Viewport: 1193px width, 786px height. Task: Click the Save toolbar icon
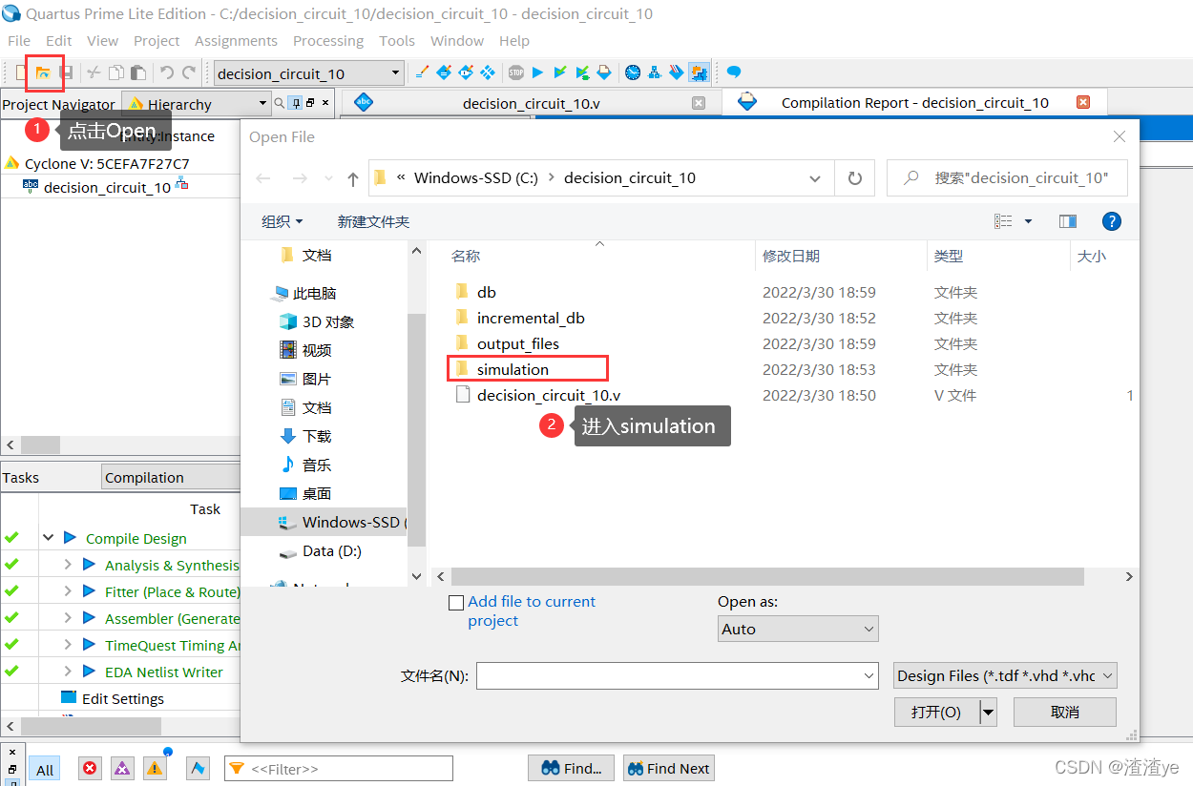[x=66, y=72]
